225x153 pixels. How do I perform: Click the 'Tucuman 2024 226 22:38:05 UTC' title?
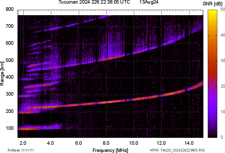94,2
